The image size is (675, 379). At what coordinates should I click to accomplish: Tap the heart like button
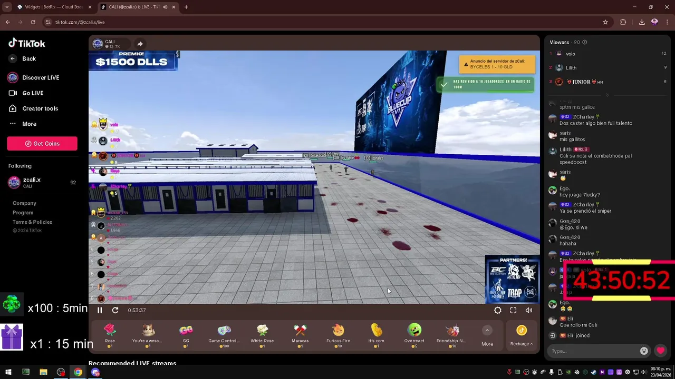click(660, 351)
